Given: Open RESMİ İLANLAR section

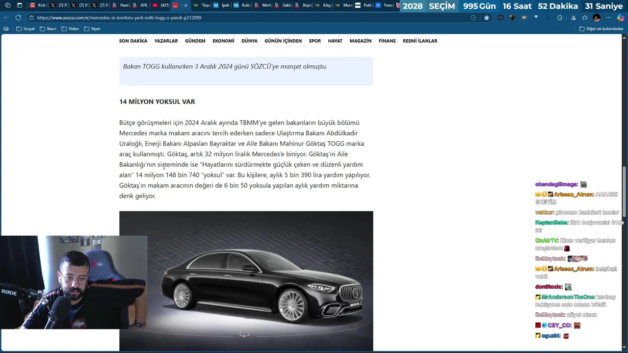Looking at the screenshot, I should (420, 41).
